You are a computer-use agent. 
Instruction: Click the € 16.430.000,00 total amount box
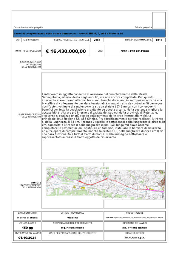(66, 51)
